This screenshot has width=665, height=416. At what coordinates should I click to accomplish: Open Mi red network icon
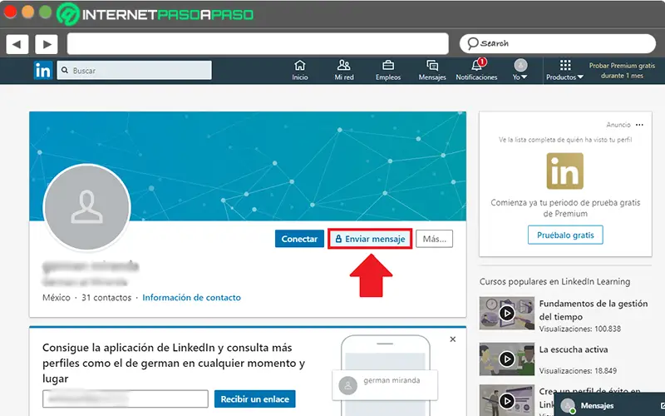click(344, 70)
